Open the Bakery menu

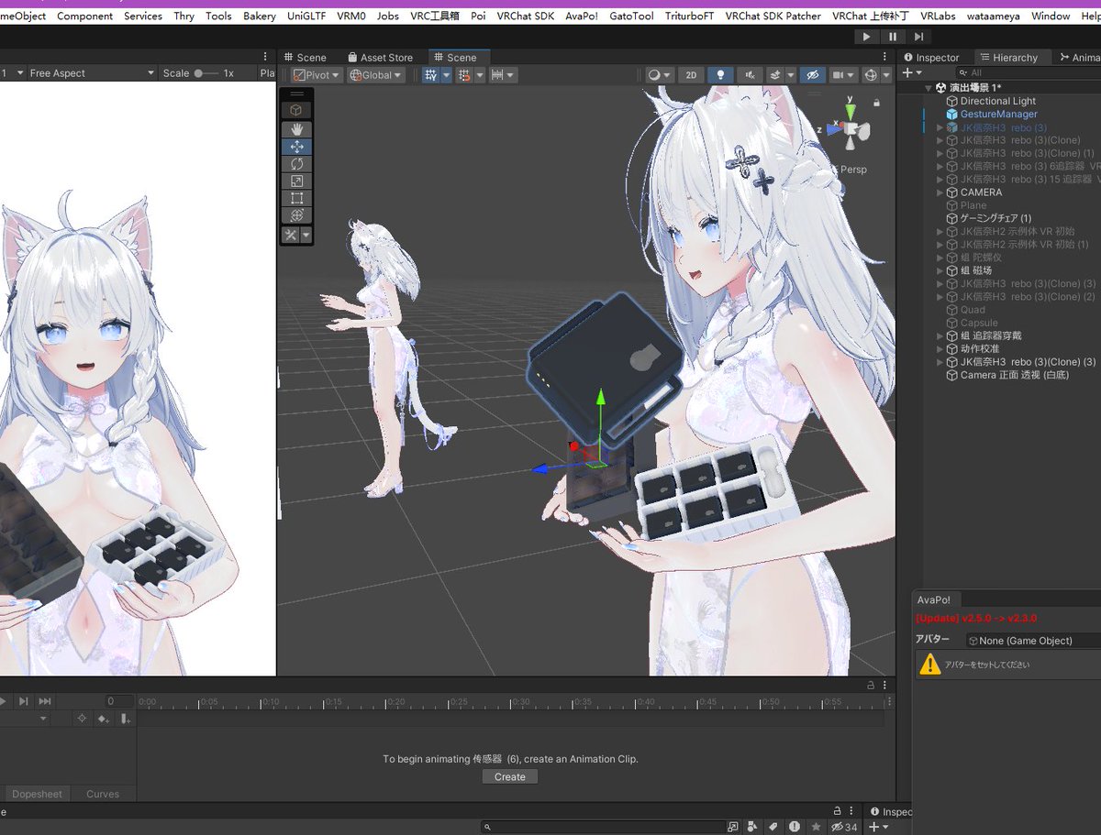260,16
